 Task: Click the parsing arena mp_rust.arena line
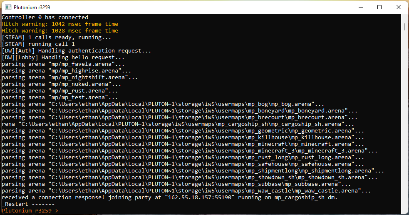coord(60,91)
